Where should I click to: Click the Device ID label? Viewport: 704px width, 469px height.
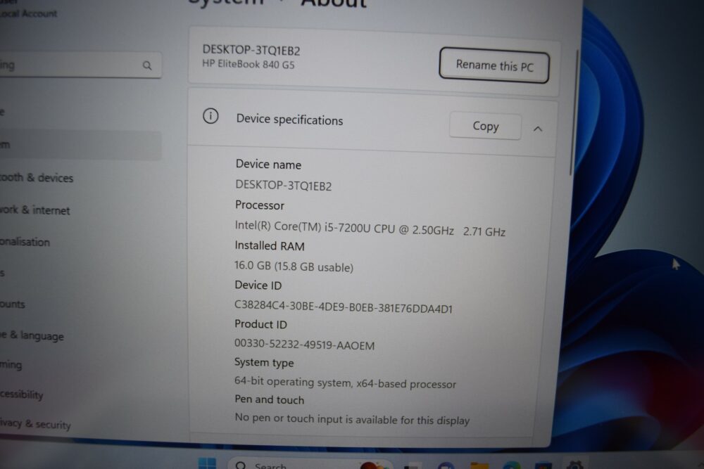point(258,285)
